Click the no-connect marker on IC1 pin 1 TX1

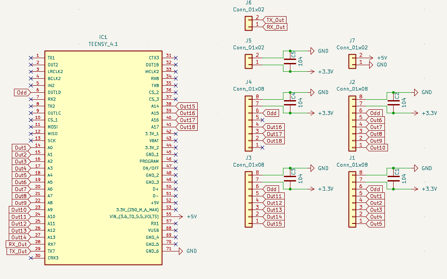click(31, 58)
